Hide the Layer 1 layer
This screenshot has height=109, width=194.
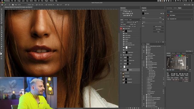(x=121, y=67)
